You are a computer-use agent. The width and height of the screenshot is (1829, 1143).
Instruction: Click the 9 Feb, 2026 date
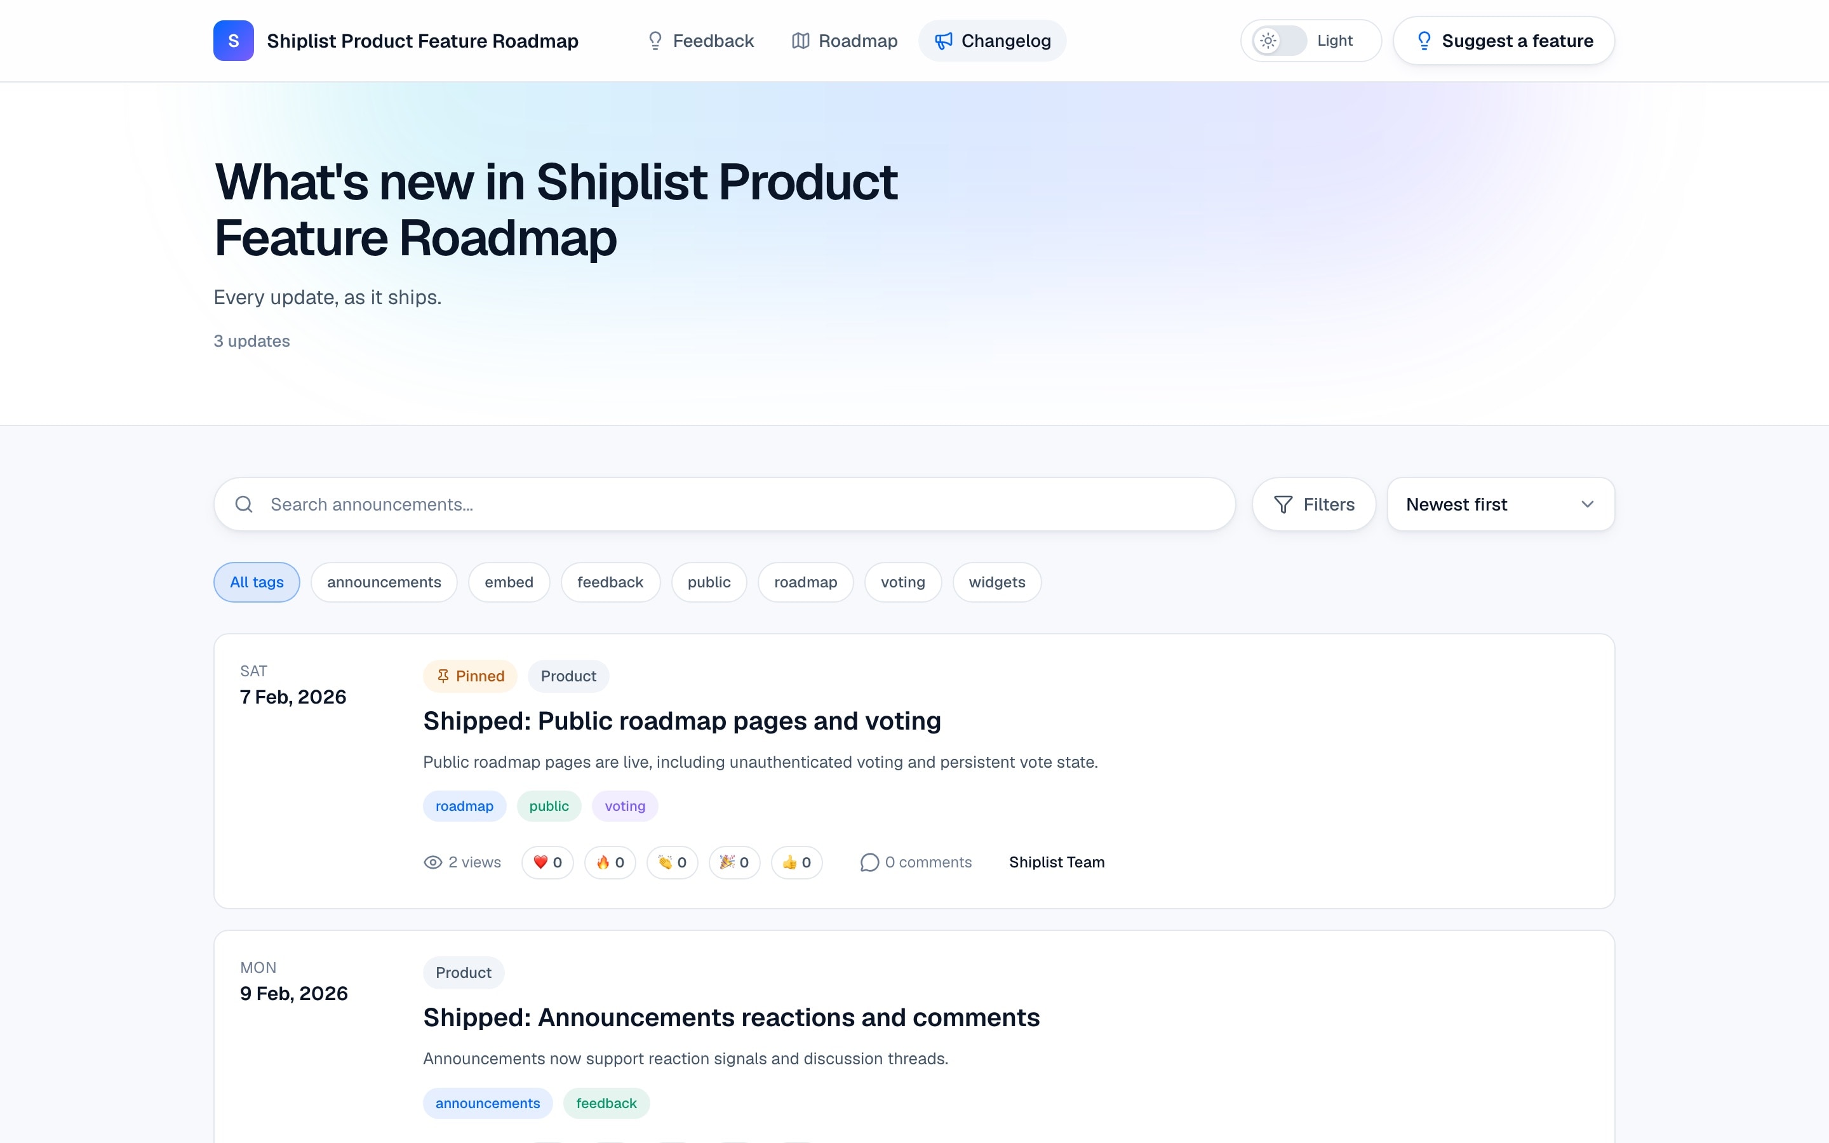click(x=294, y=993)
